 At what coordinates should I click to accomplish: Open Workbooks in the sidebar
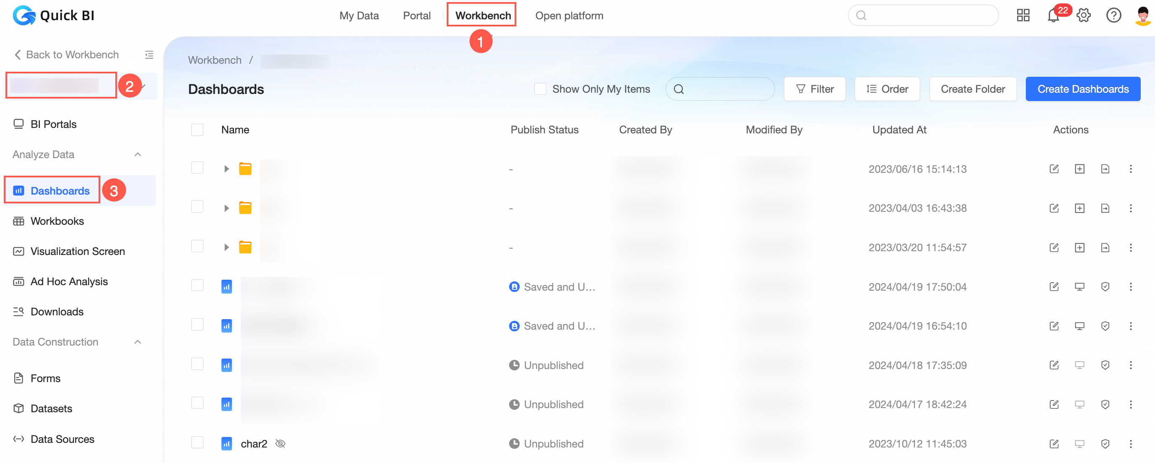[x=57, y=221]
